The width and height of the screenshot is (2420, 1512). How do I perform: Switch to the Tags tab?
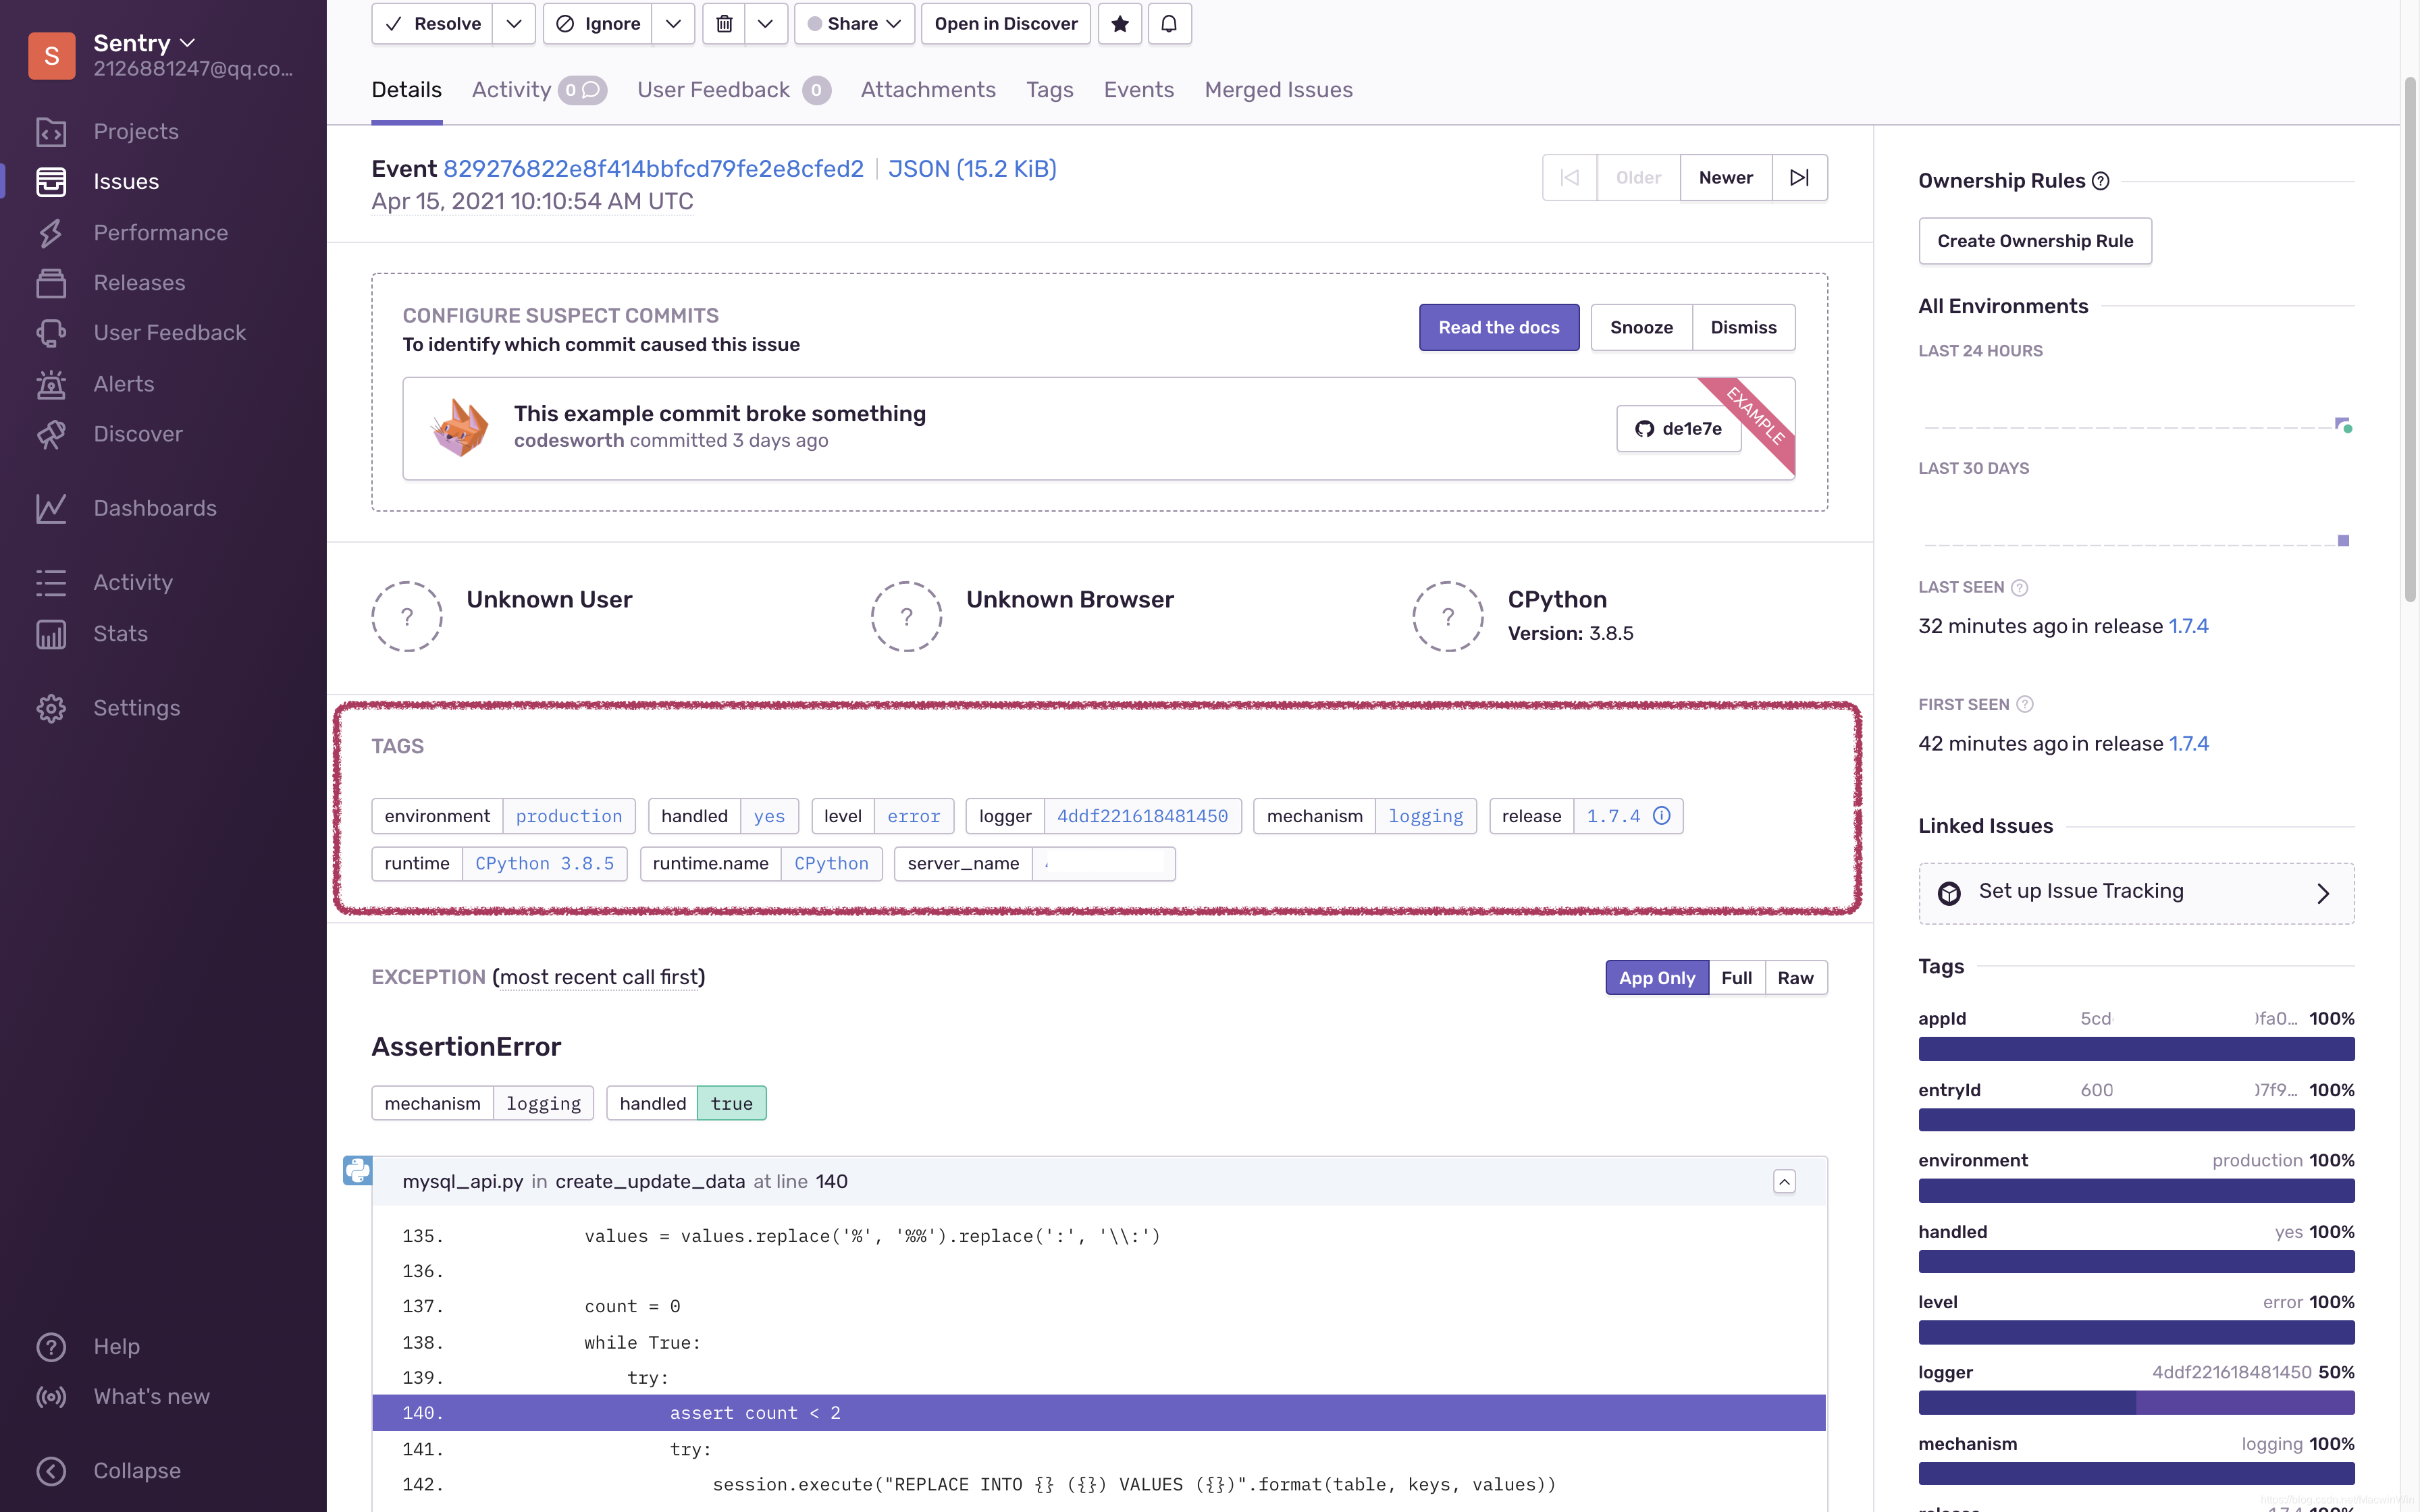(x=1049, y=89)
